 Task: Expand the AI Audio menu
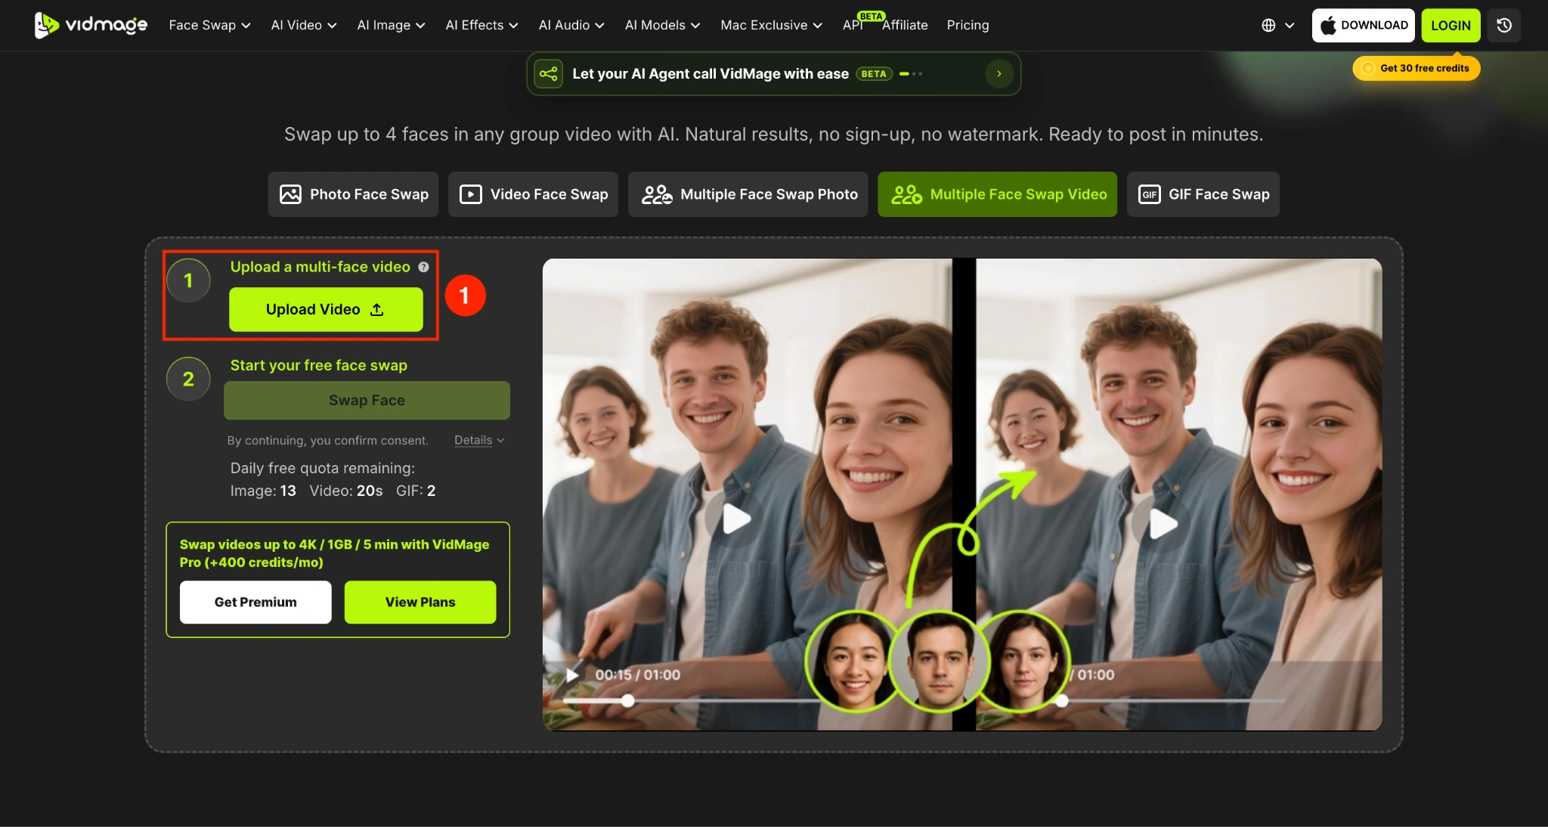[x=571, y=25]
